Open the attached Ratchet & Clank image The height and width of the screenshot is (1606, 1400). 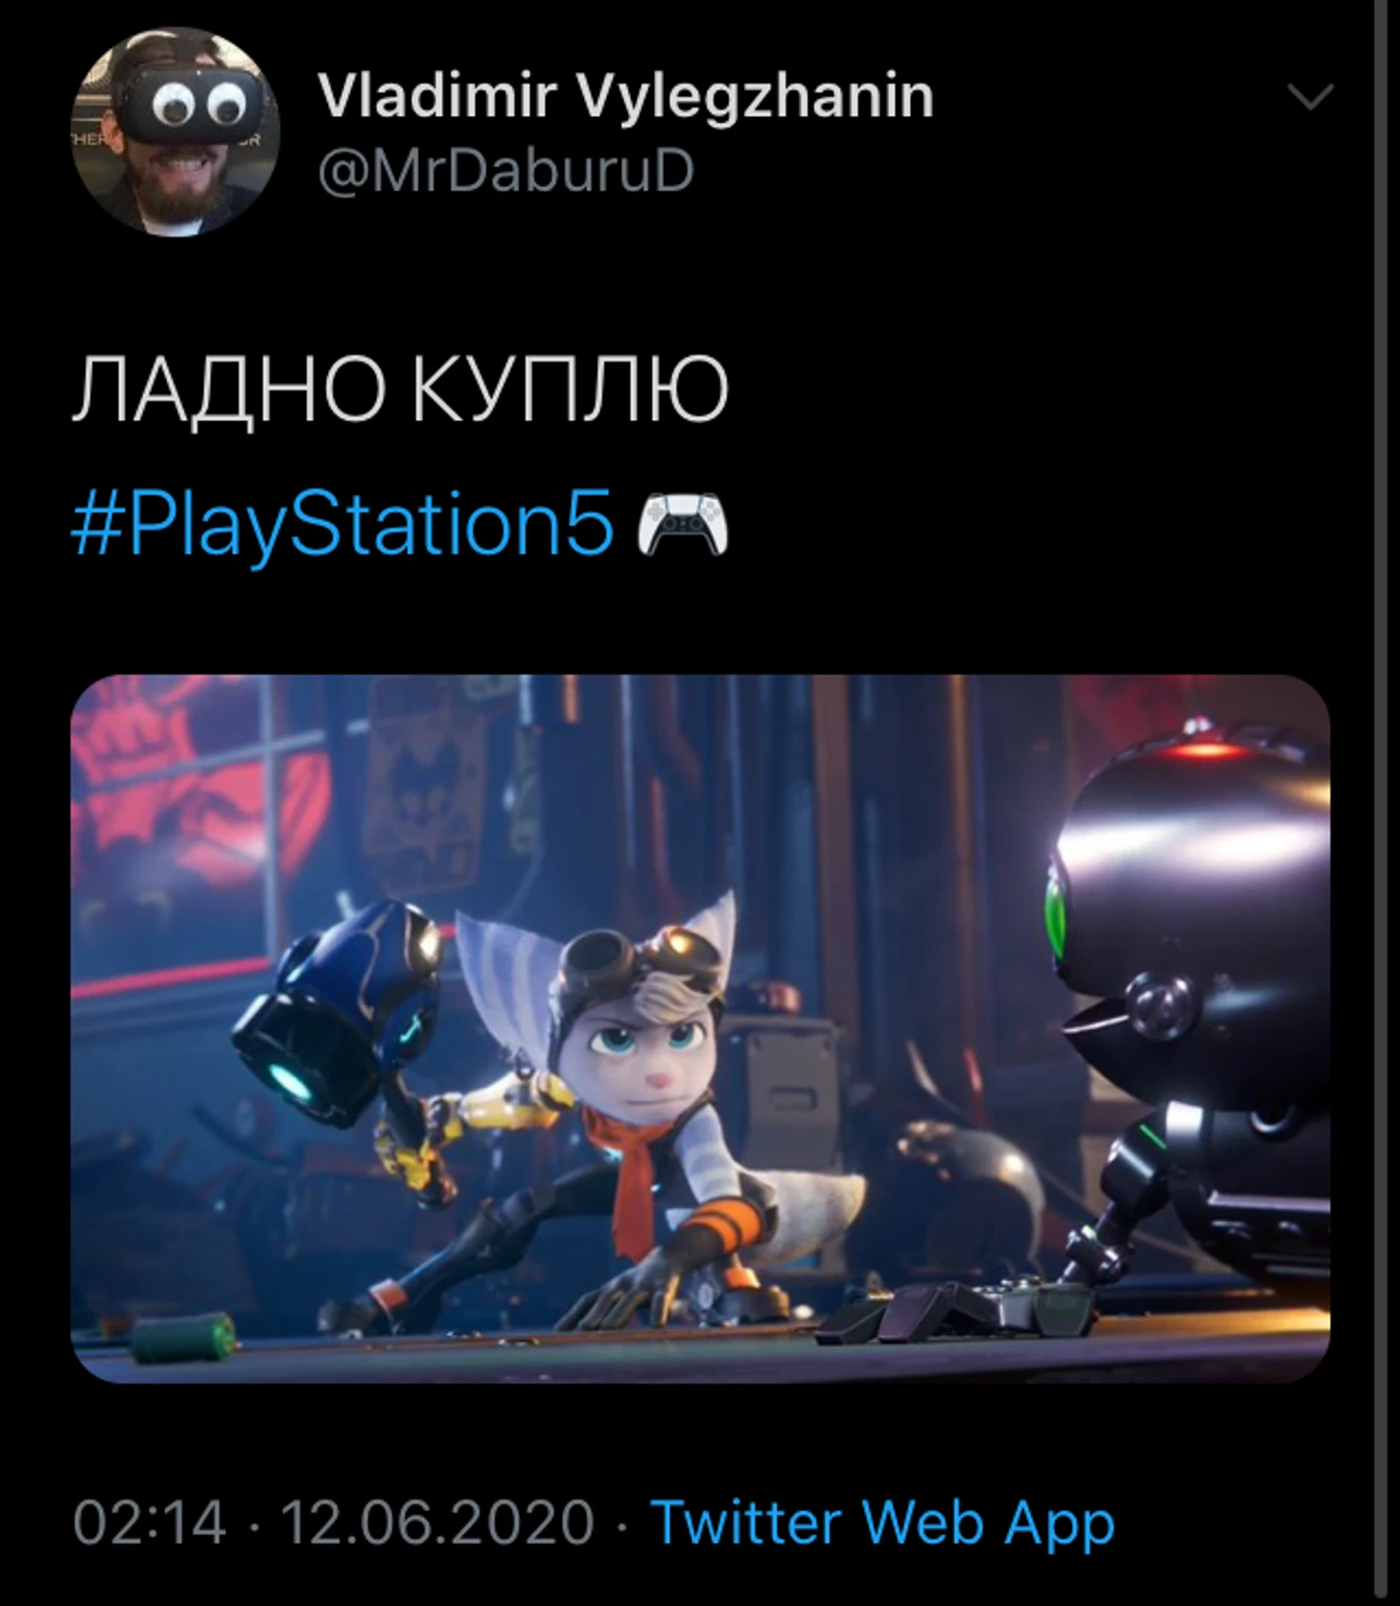(x=700, y=1028)
